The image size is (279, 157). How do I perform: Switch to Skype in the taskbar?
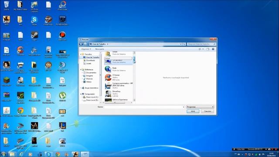(x=48, y=154)
